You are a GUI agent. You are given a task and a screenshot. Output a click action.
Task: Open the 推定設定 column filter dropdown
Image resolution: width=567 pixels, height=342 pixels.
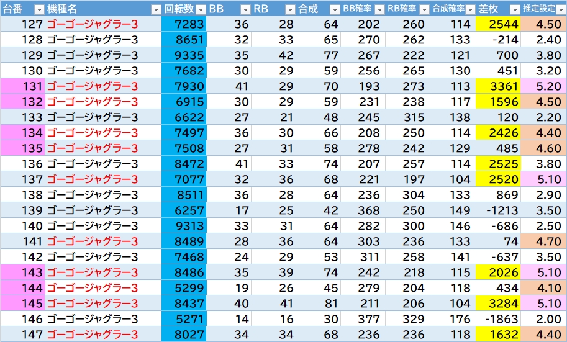[561, 9]
